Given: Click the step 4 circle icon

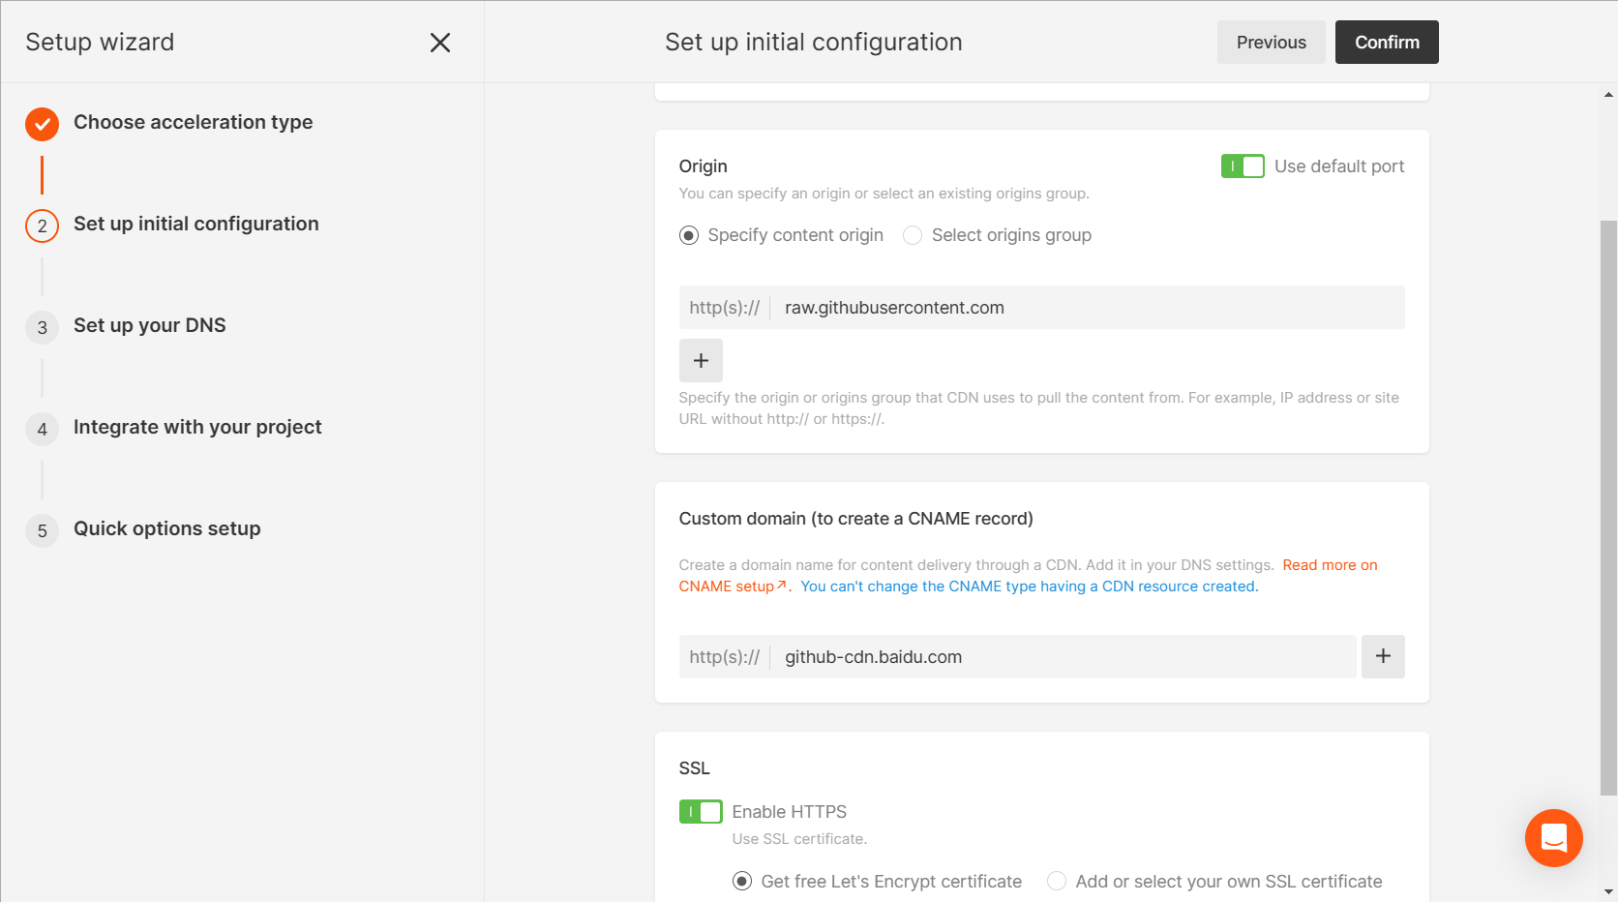Looking at the screenshot, I should point(42,429).
